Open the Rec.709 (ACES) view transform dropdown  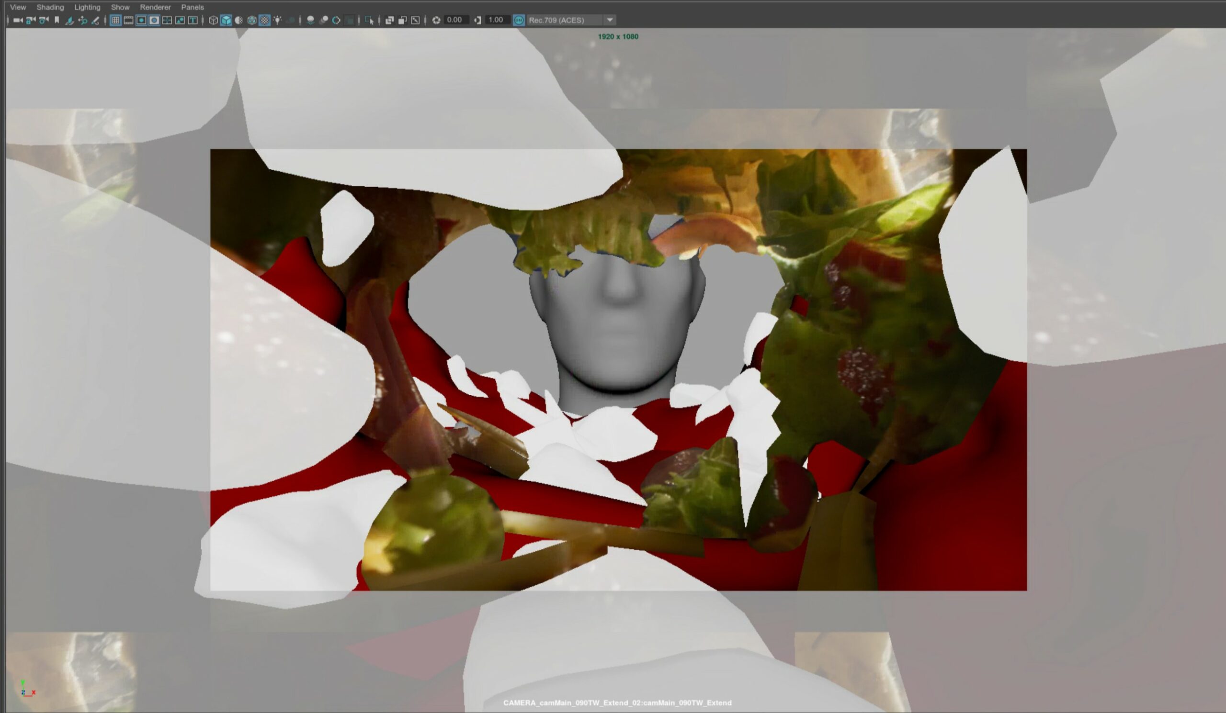coord(571,20)
